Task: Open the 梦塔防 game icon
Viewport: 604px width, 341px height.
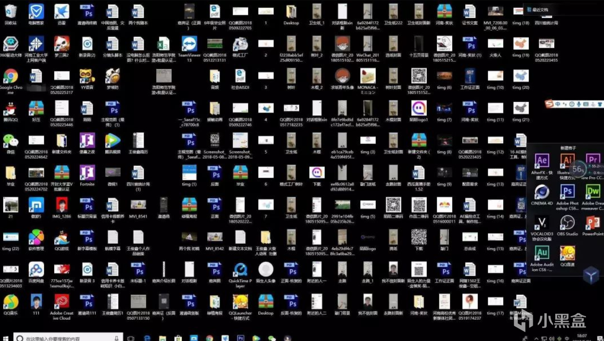Action: coord(113,79)
